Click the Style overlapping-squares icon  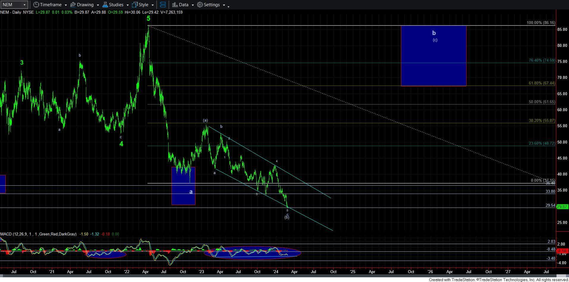(135, 5)
